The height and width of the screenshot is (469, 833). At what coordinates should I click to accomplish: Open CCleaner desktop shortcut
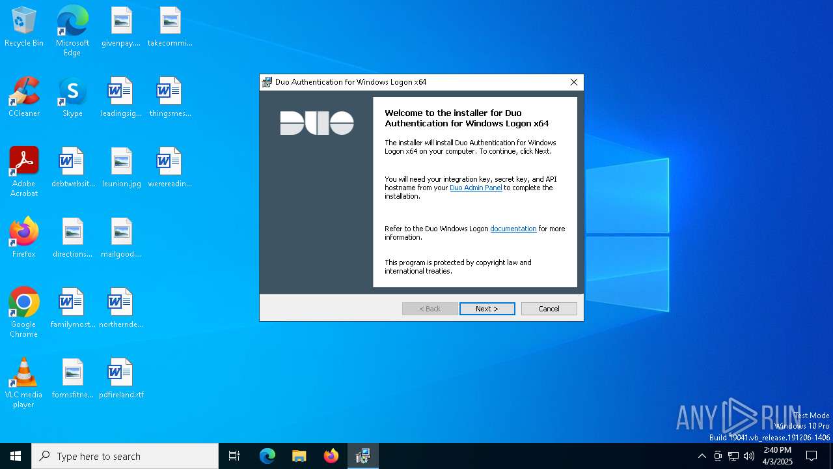(x=24, y=97)
